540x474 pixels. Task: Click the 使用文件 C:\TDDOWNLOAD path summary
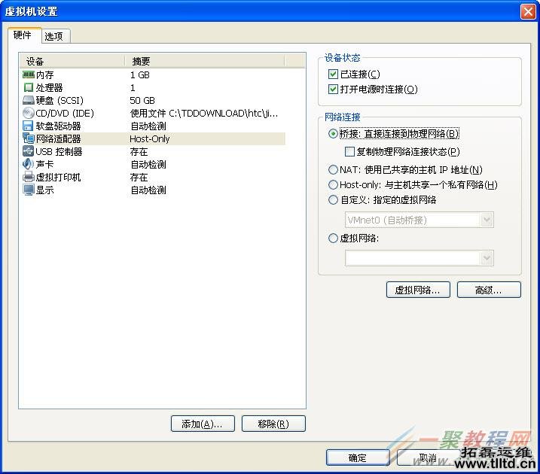pyautogui.click(x=204, y=113)
